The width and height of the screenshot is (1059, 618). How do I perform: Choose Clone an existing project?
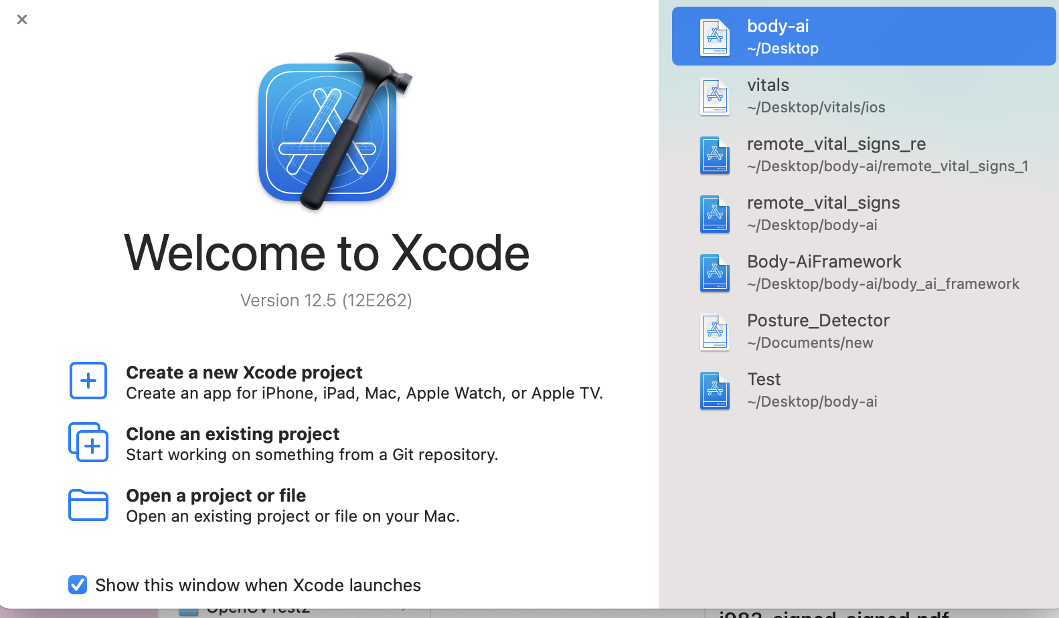(284, 443)
